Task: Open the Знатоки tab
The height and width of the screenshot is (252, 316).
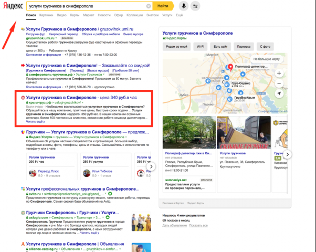Action: 152,15
